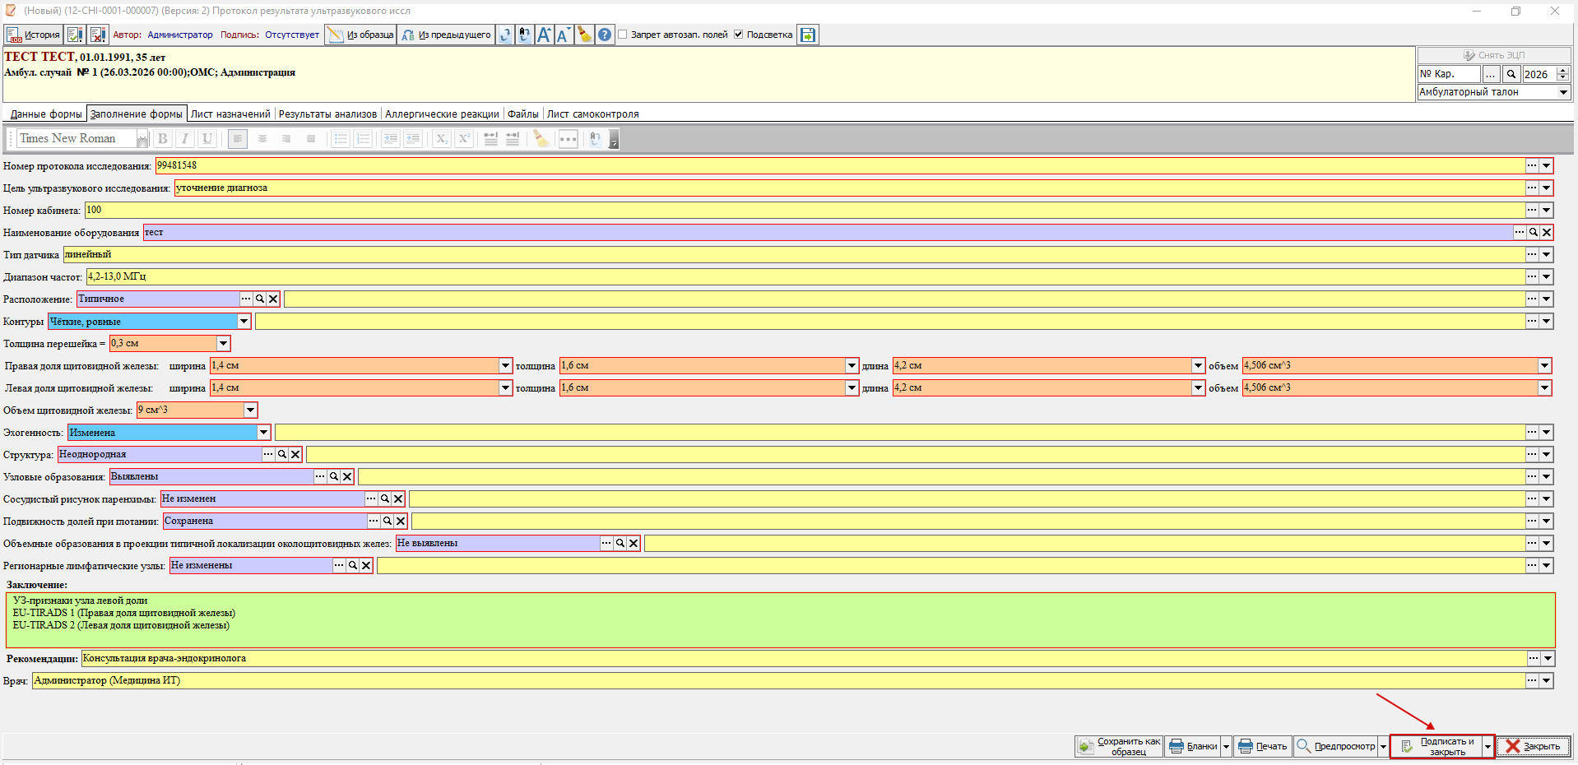
Task: Toggle bold formatting in the editor toolbar
Action: pos(163,138)
